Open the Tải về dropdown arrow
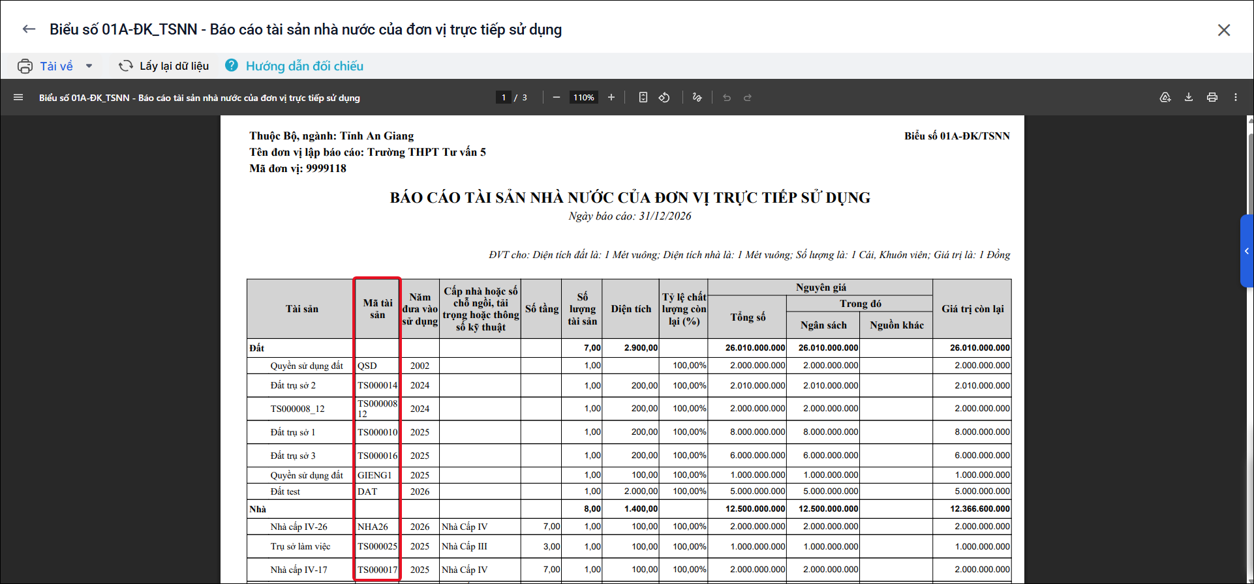The width and height of the screenshot is (1254, 584). click(x=89, y=66)
